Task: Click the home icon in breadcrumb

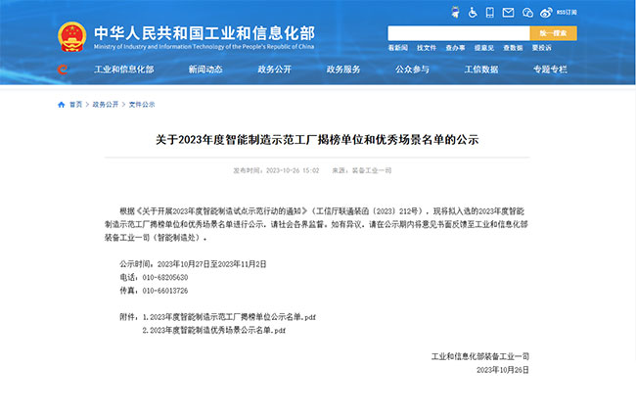Action: pyautogui.click(x=62, y=105)
